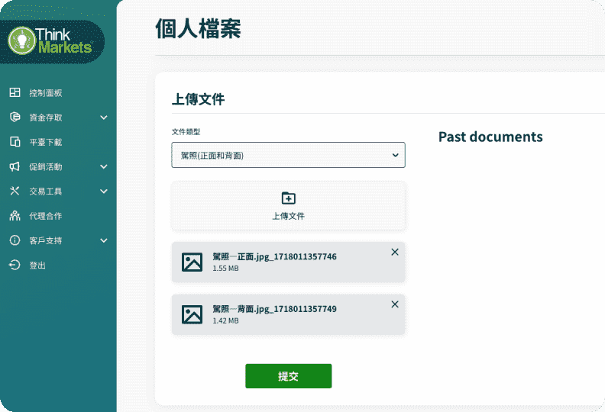Click the 交易工具 tools icon

(15, 192)
